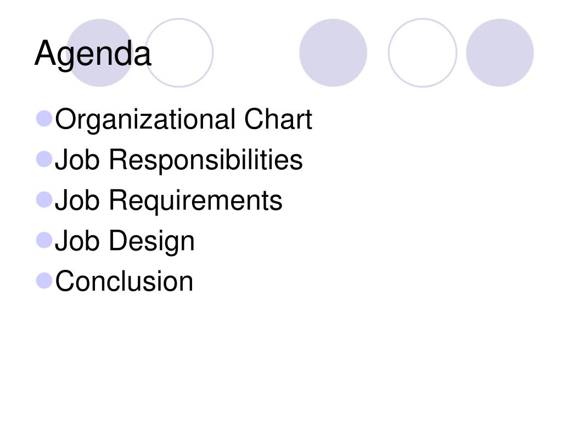This screenshot has height=422, width=562.
Task: Click the bullet dot beside Conclusion
Action: click(44, 281)
